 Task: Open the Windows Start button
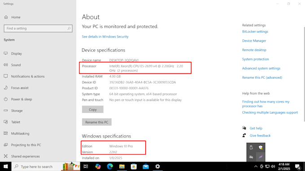6,167
